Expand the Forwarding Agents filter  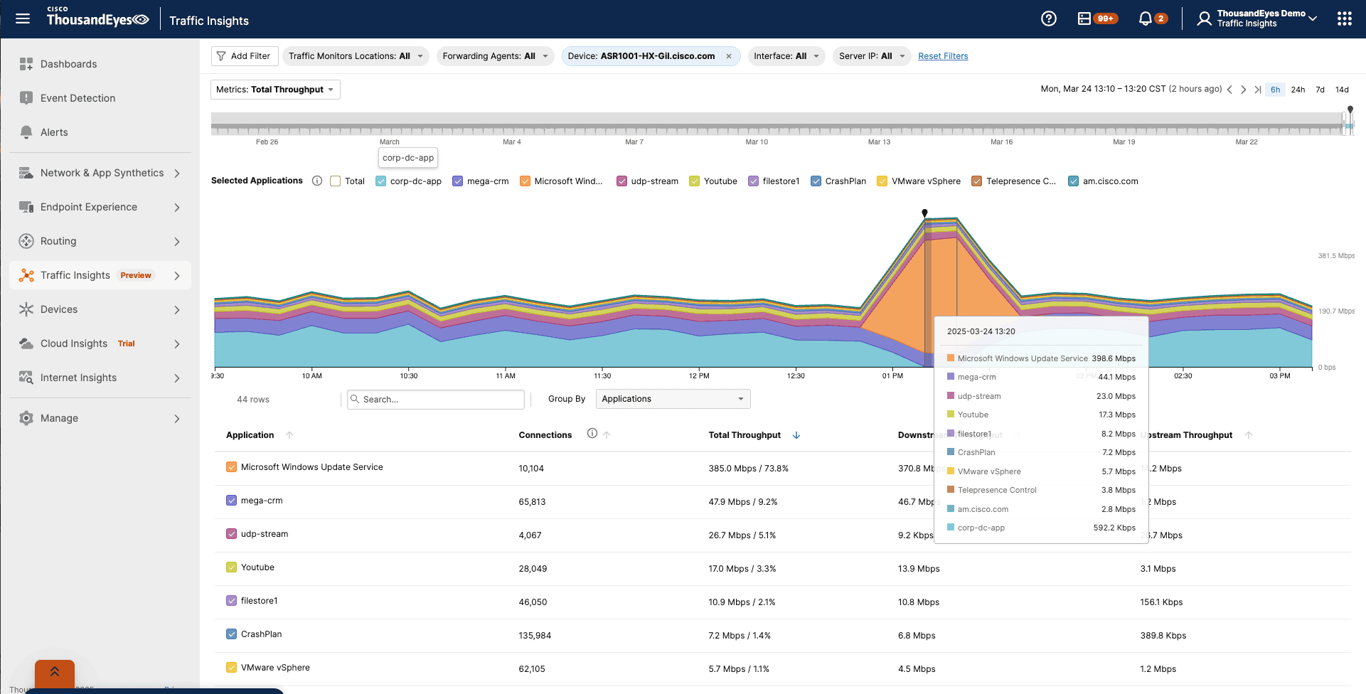495,55
